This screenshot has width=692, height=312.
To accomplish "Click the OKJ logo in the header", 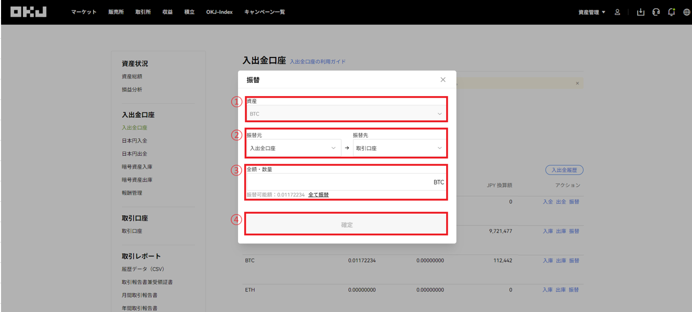I will click(x=28, y=11).
